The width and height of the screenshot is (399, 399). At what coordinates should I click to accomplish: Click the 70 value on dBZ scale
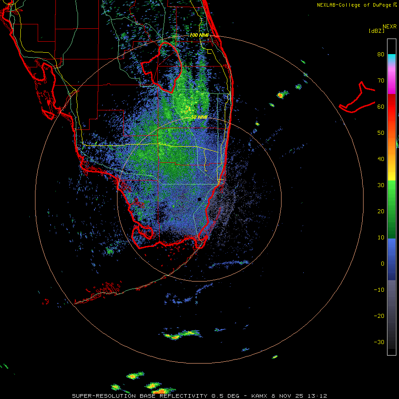(381, 80)
